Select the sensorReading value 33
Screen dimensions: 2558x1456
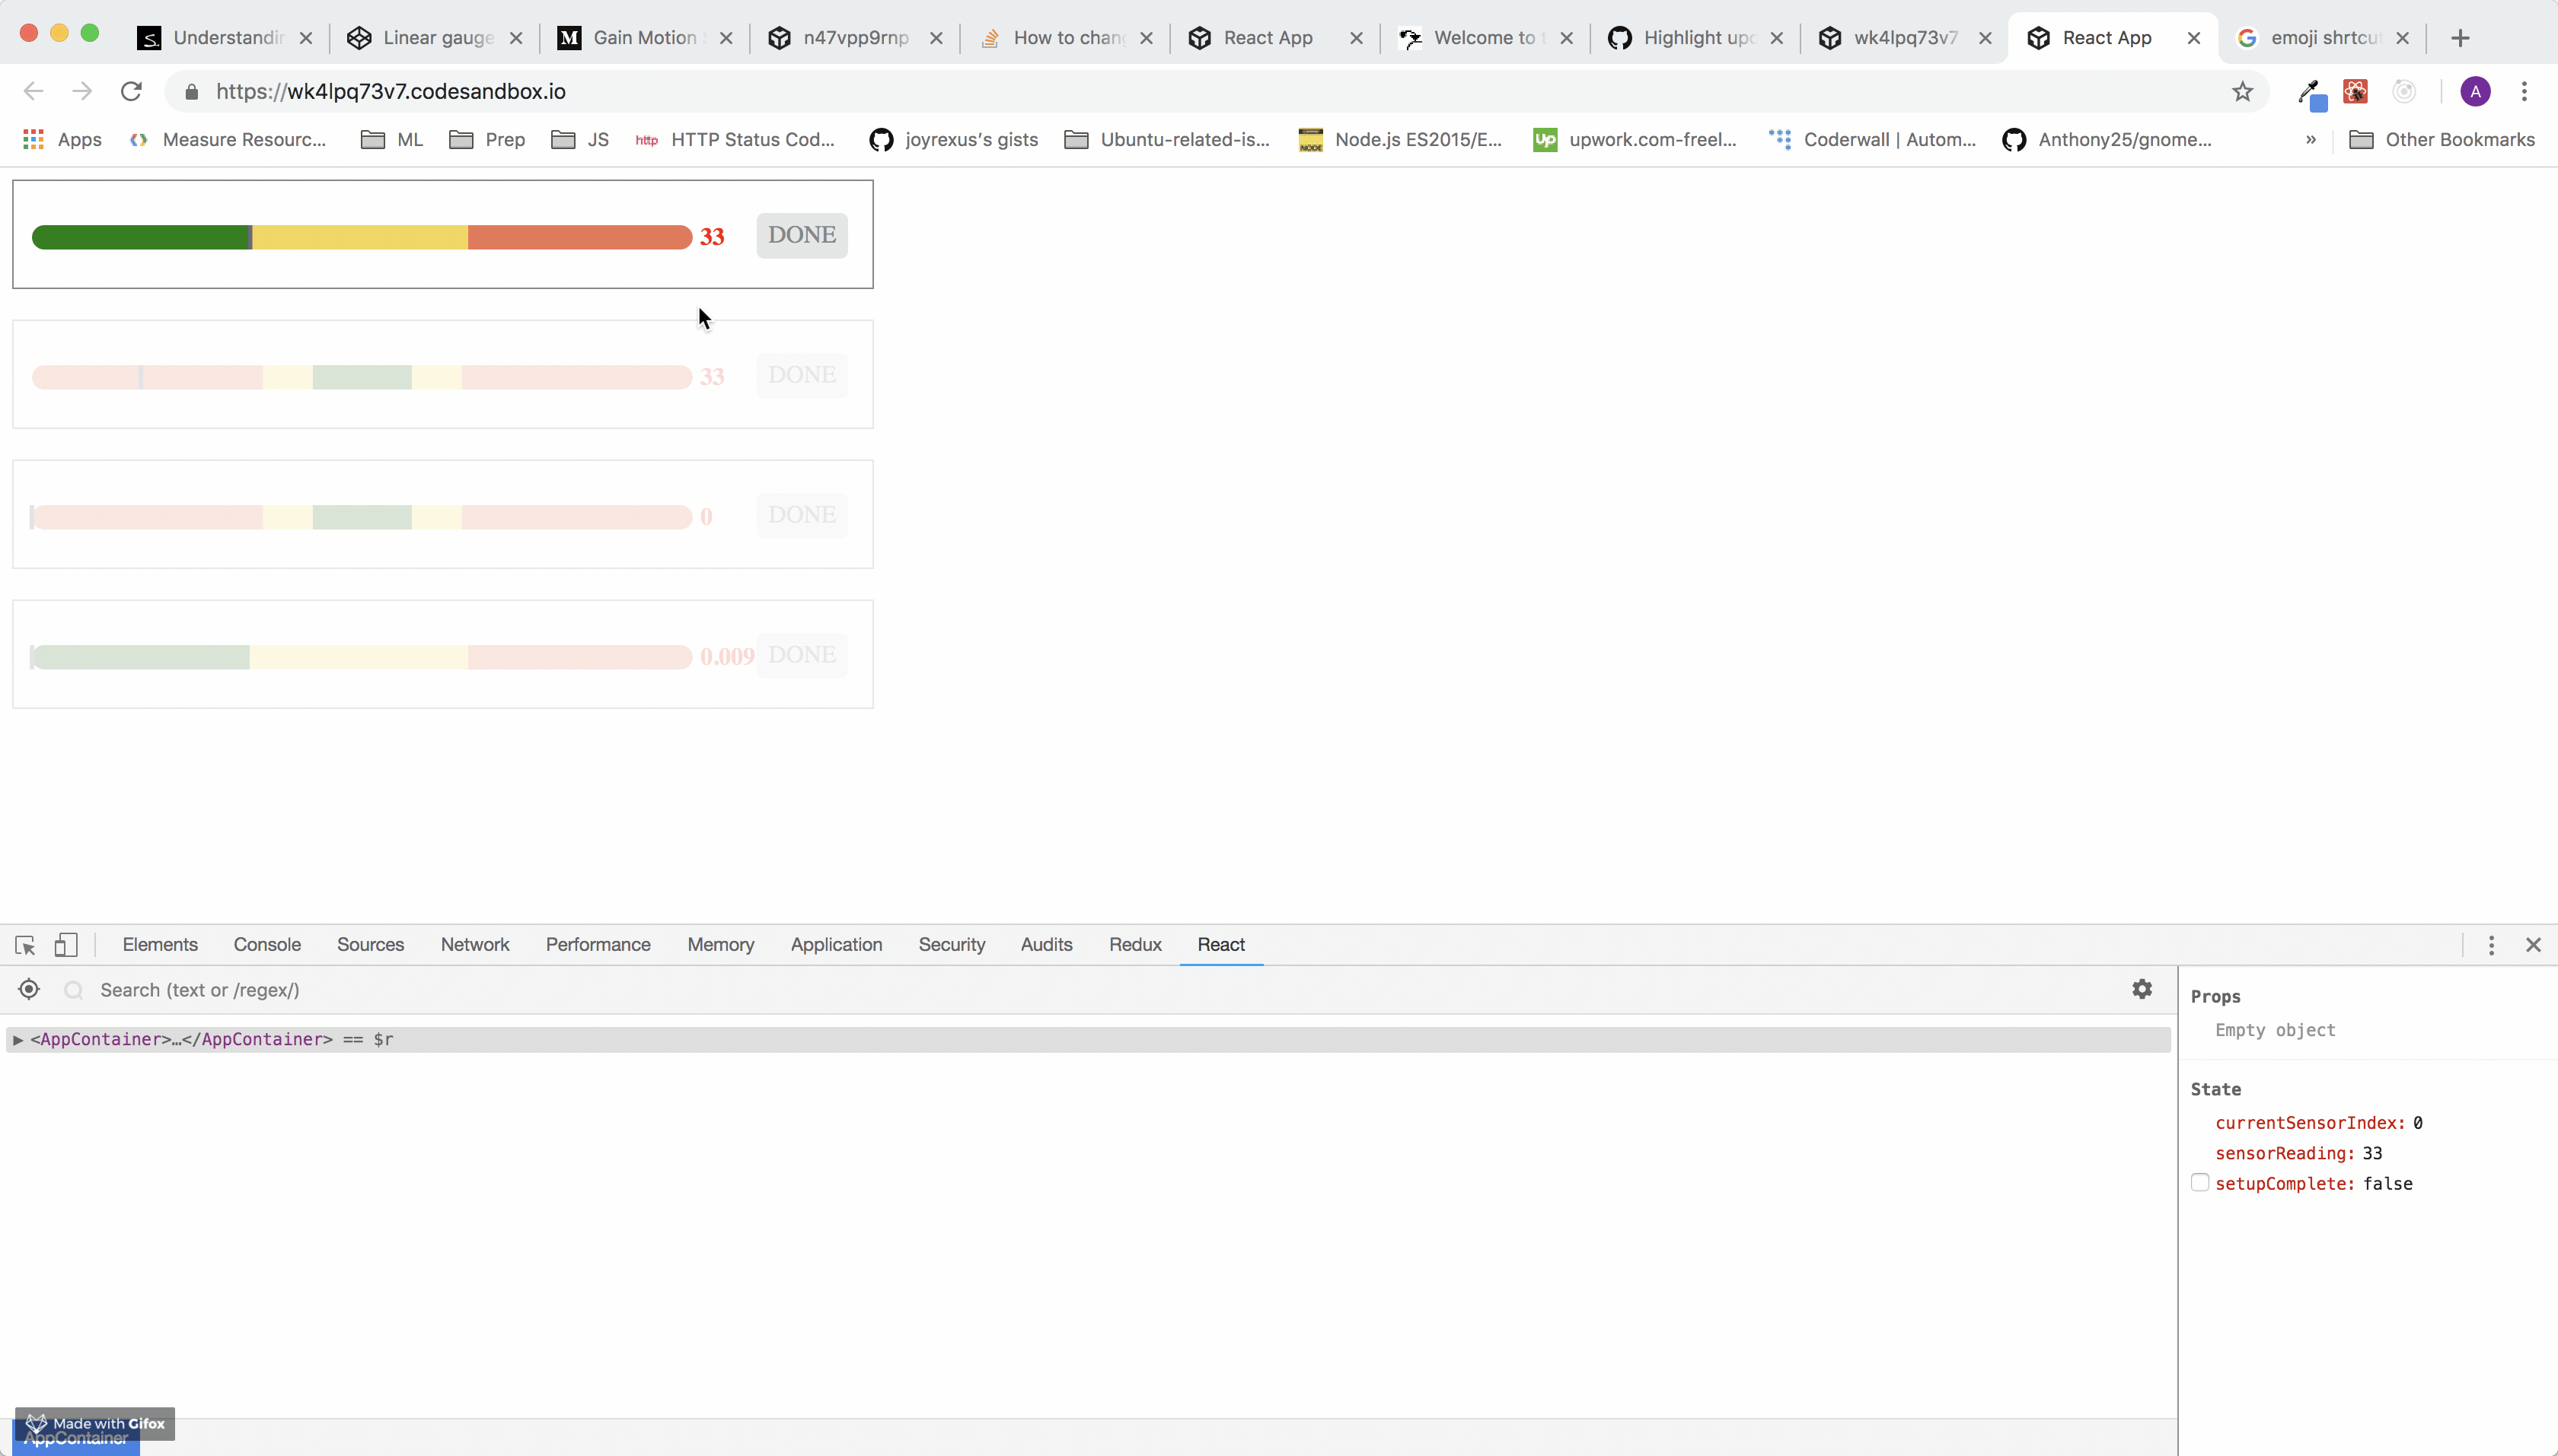[x=2371, y=1153]
